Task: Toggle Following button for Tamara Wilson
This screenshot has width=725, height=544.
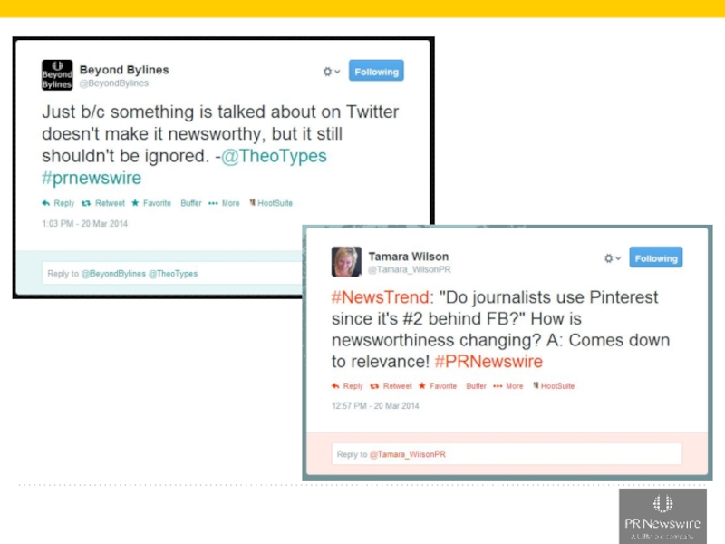Action: 655,257
